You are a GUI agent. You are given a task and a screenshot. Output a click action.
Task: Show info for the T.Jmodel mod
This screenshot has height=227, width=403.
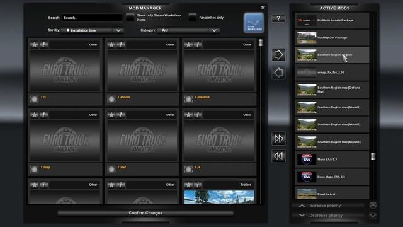(121, 45)
